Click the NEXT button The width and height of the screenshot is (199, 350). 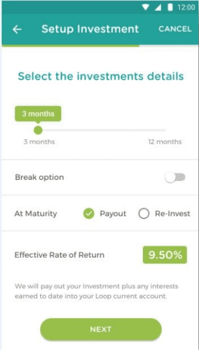(101, 329)
